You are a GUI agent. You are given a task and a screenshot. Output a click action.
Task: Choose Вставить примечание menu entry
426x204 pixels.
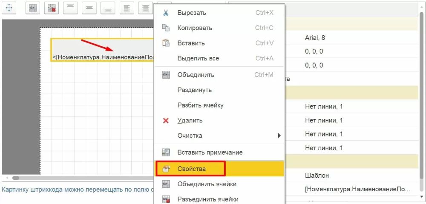[219, 152]
